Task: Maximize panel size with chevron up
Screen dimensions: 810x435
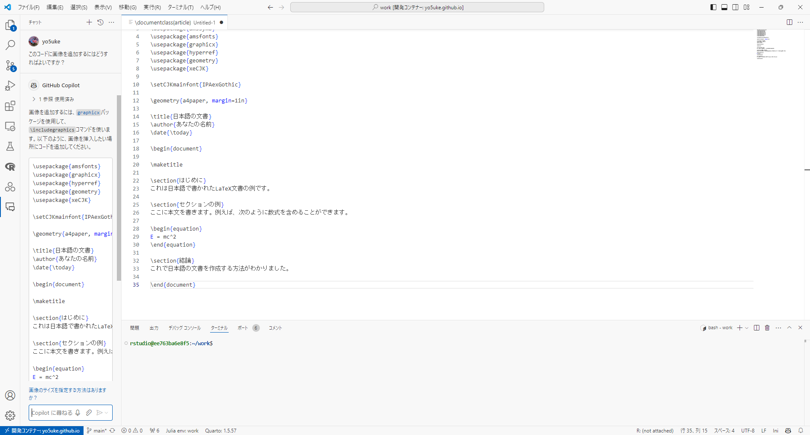Action: tap(789, 328)
